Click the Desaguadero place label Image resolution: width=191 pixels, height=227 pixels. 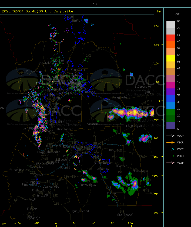click(120, 97)
